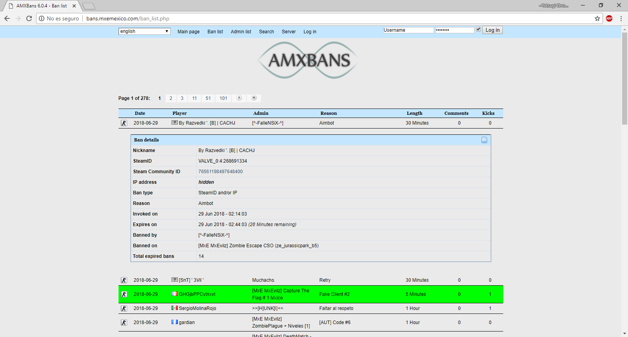Image resolution: width=628 pixels, height=337 pixels.
Task: Open the Chrome three-dot menu
Action: (x=621, y=18)
